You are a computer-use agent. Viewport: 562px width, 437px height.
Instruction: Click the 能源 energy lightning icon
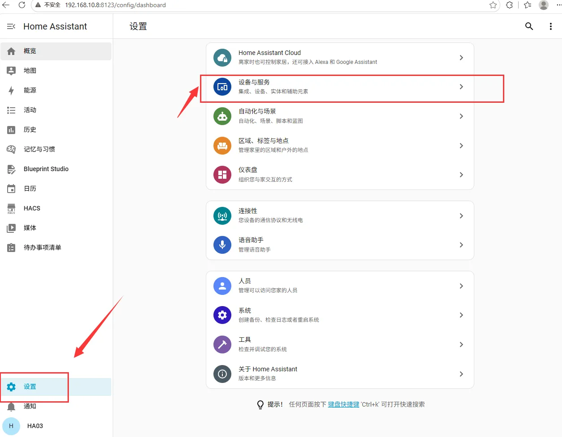tap(11, 90)
